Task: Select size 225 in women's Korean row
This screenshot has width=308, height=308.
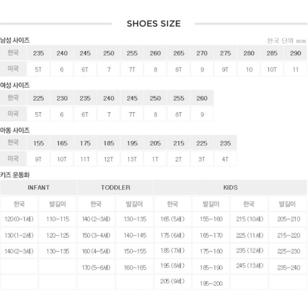Action: click(x=38, y=98)
